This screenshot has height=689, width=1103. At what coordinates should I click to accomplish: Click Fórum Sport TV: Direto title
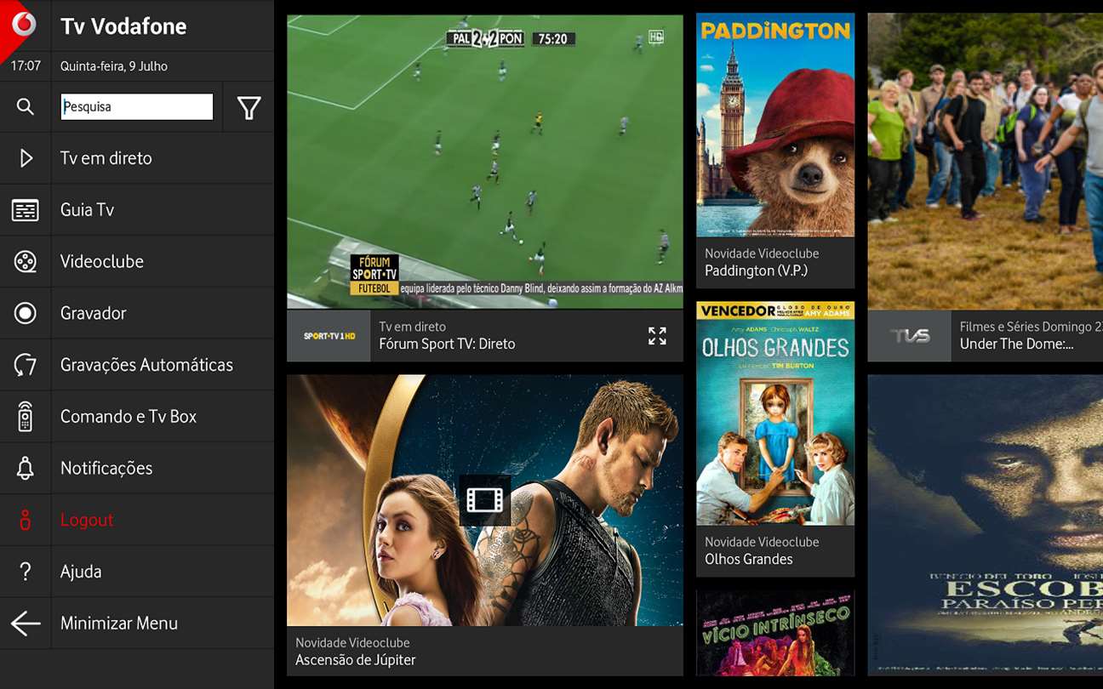click(447, 344)
